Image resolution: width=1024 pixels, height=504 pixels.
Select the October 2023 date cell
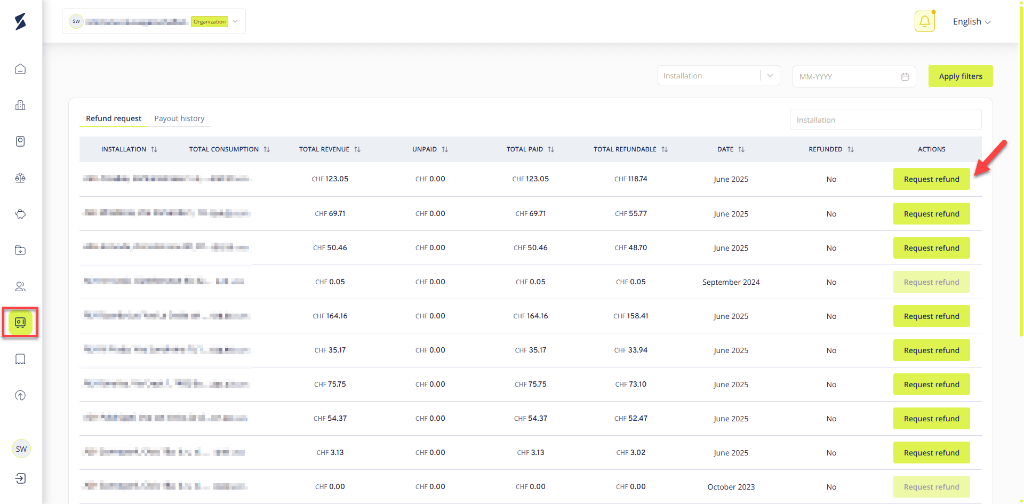tap(731, 487)
